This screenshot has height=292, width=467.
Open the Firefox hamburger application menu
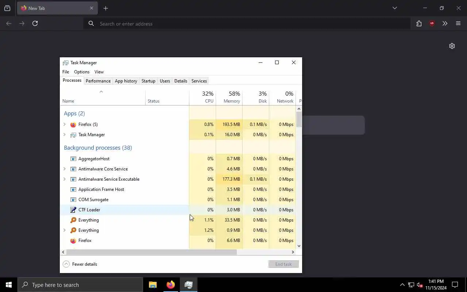(458, 24)
